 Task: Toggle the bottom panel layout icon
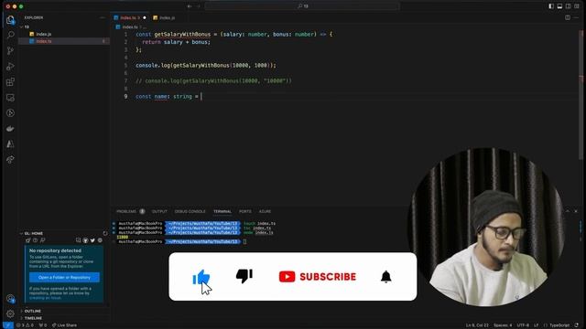[559, 6]
